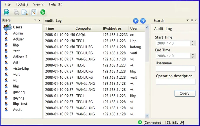Close the Search panel
Screen dimensions: 200x126
[x=196, y=20]
